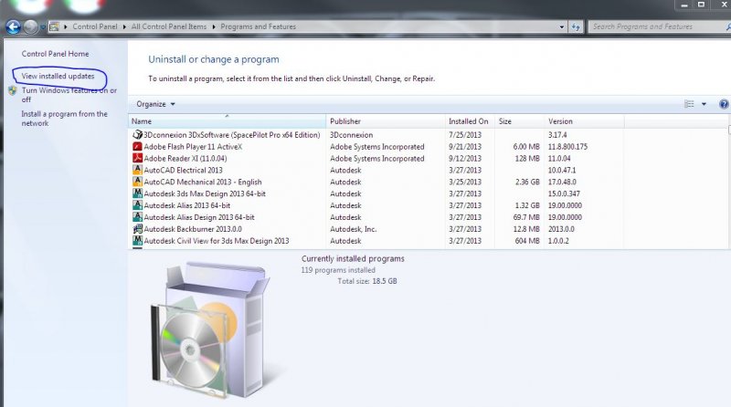This screenshot has width=731, height=407.
Task: Go back with the blue Back arrow
Action: point(13,27)
